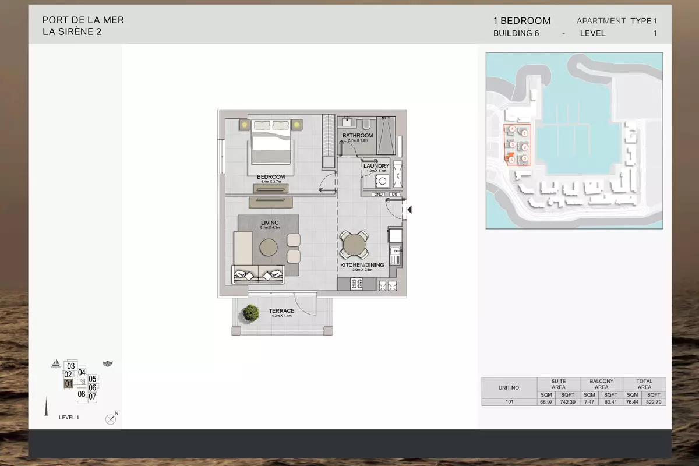Select unit 03 in the key plan
The image size is (699, 466).
[72, 366]
